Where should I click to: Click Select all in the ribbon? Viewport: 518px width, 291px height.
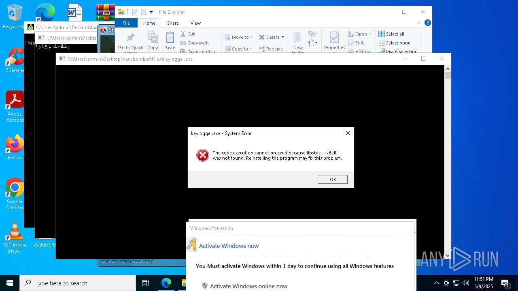tap(391, 34)
